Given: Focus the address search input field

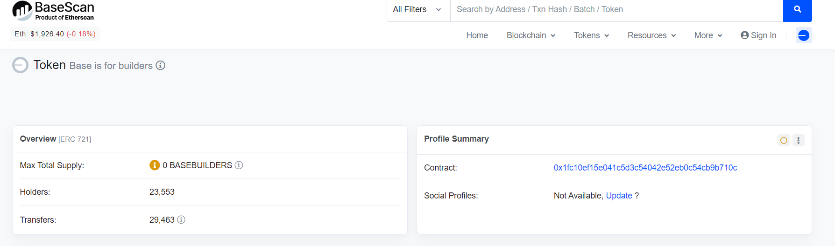Looking at the screenshot, I should [x=616, y=9].
